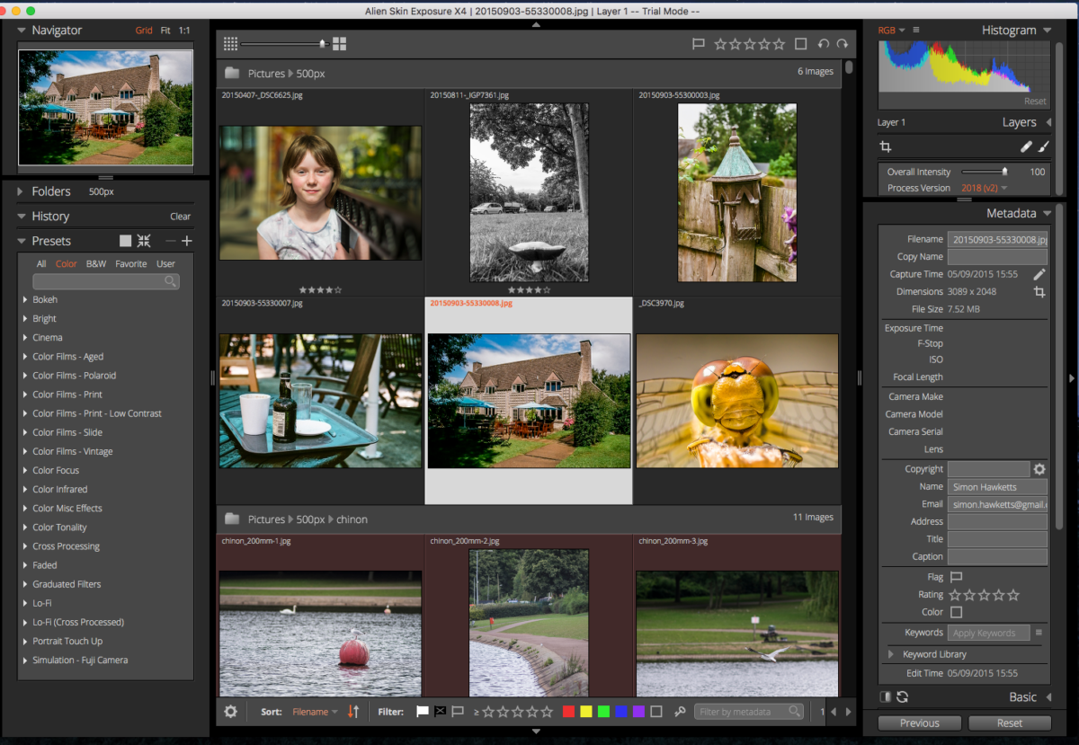Viewport: 1079px width, 745px height.
Task: Switch to large thumbnail grid view icon
Action: point(339,43)
